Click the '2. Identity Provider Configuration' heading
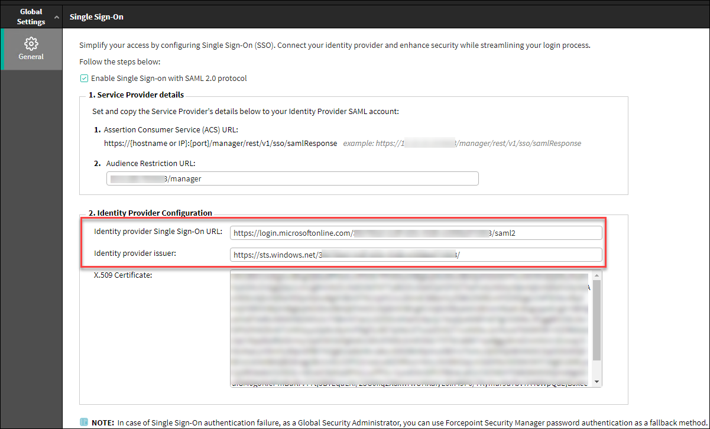710x429 pixels. pyautogui.click(x=150, y=213)
